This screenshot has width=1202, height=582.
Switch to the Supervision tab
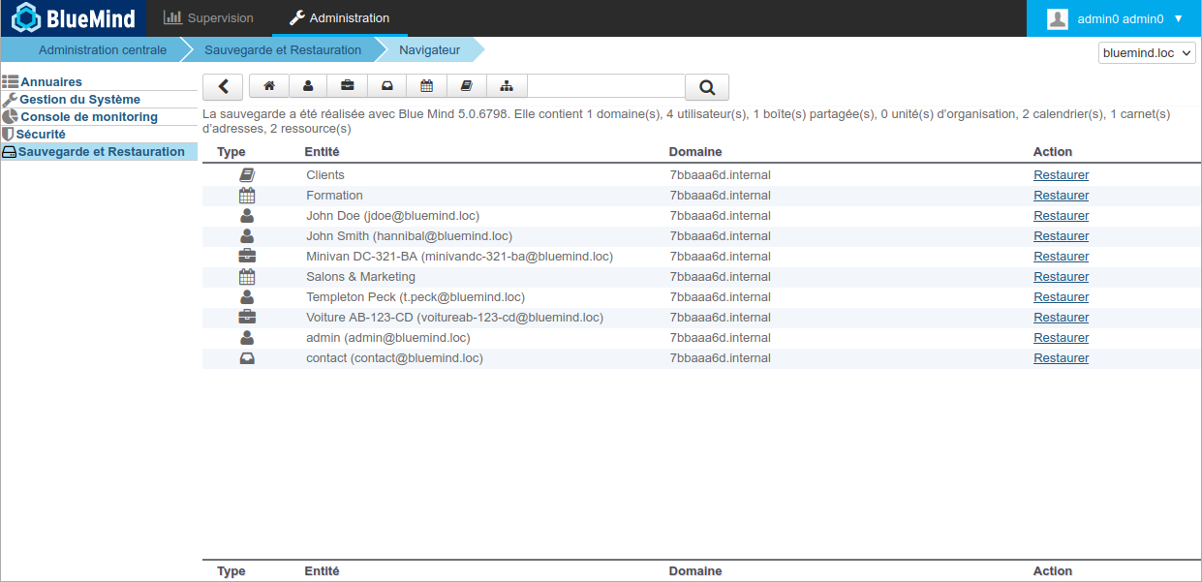point(208,18)
